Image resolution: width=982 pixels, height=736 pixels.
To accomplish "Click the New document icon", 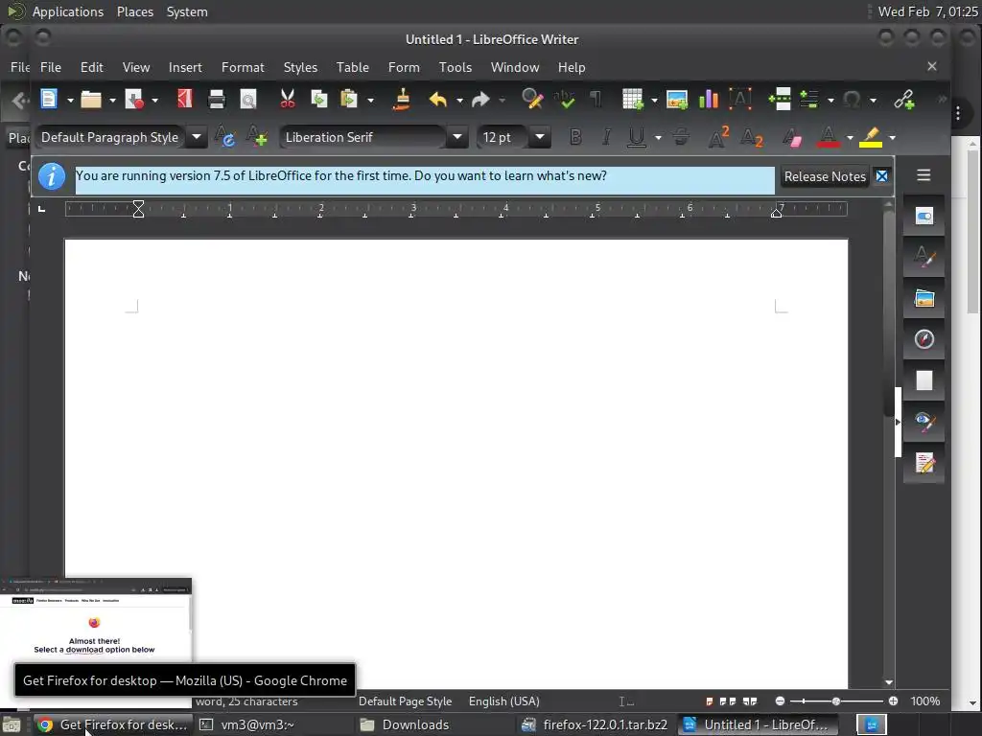I will pyautogui.click(x=49, y=99).
